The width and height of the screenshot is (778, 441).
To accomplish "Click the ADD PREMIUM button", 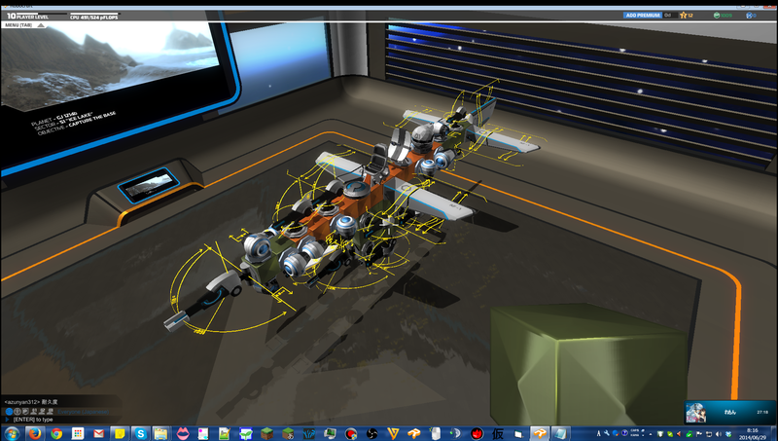I will [642, 16].
